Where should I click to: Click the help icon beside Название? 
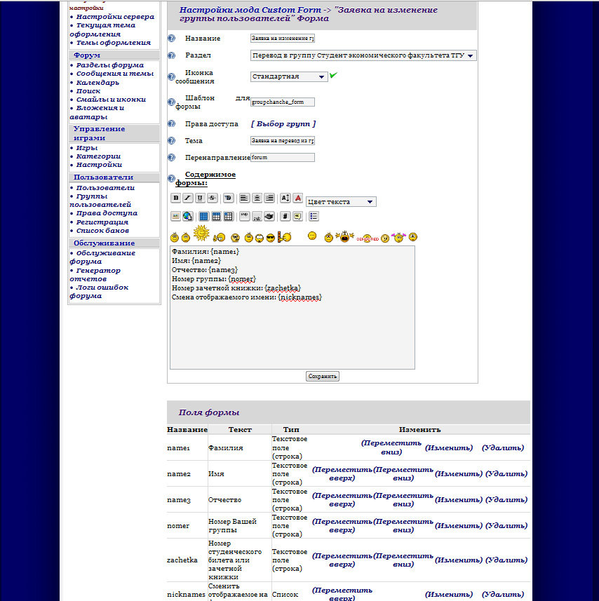pos(172,39)
